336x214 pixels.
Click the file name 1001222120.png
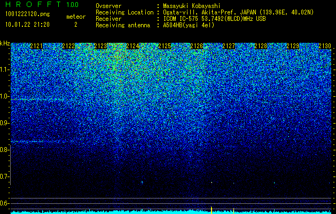coord(28,14)
